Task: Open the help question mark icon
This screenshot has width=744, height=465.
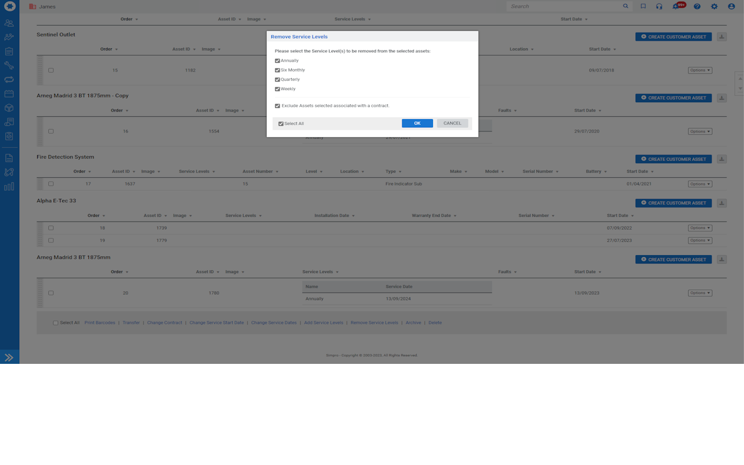Action: [x=697, y=6]
